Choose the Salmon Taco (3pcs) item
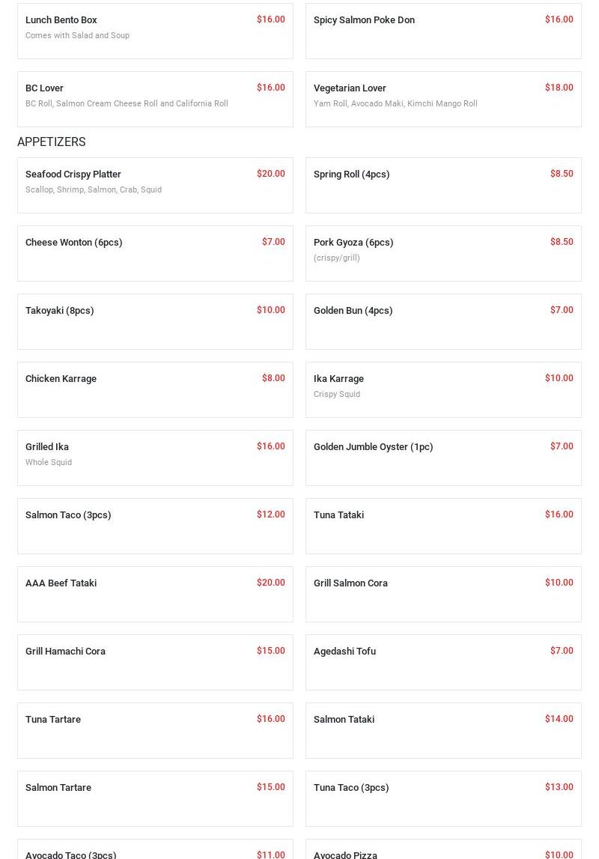 (x=155, y=526)
